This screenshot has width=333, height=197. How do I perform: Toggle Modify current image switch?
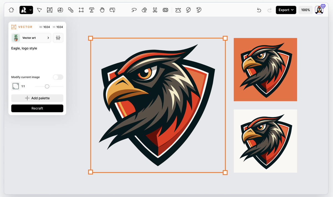(x=58, y=77)
